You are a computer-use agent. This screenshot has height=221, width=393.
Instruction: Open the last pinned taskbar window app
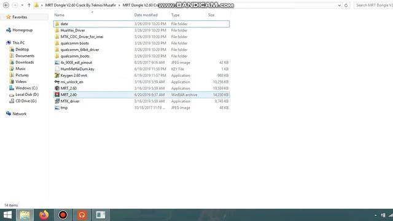[101, 215]
